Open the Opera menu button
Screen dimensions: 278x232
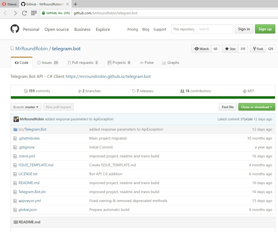(x=9, y=4)
